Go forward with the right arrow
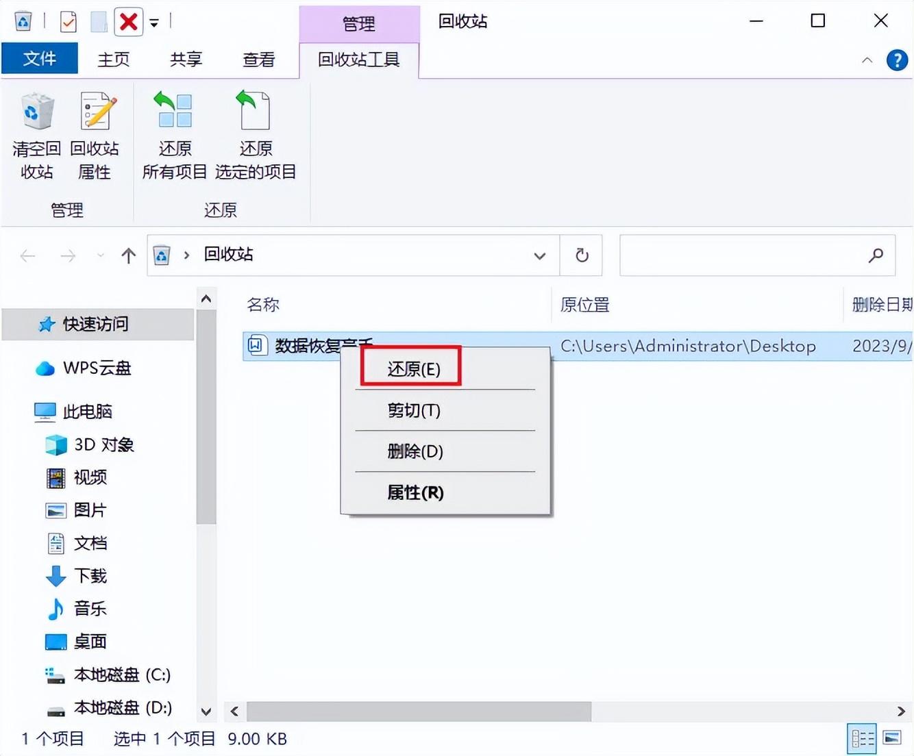This screenshot has width=914, height=756. [x=68, y=256]
